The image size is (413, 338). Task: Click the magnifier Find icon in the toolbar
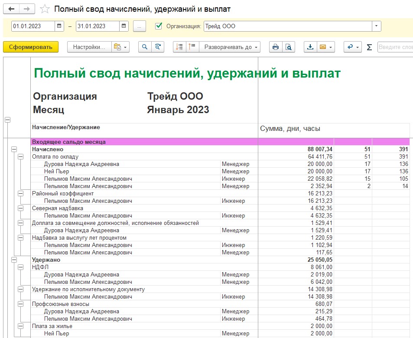click(x=145, y=47)
